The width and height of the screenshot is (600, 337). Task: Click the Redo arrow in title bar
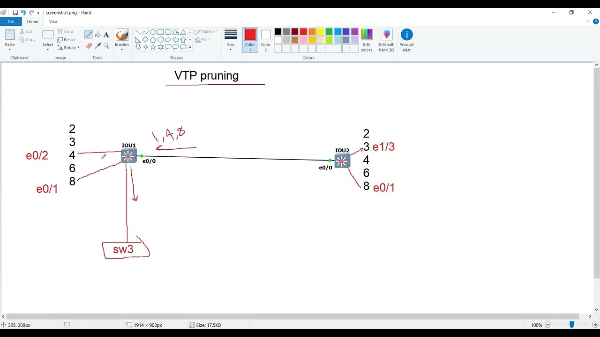pos(31,13)
